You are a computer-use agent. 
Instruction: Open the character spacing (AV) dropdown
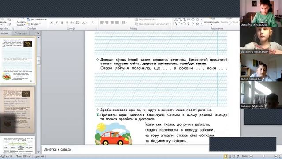pos(78,23)
